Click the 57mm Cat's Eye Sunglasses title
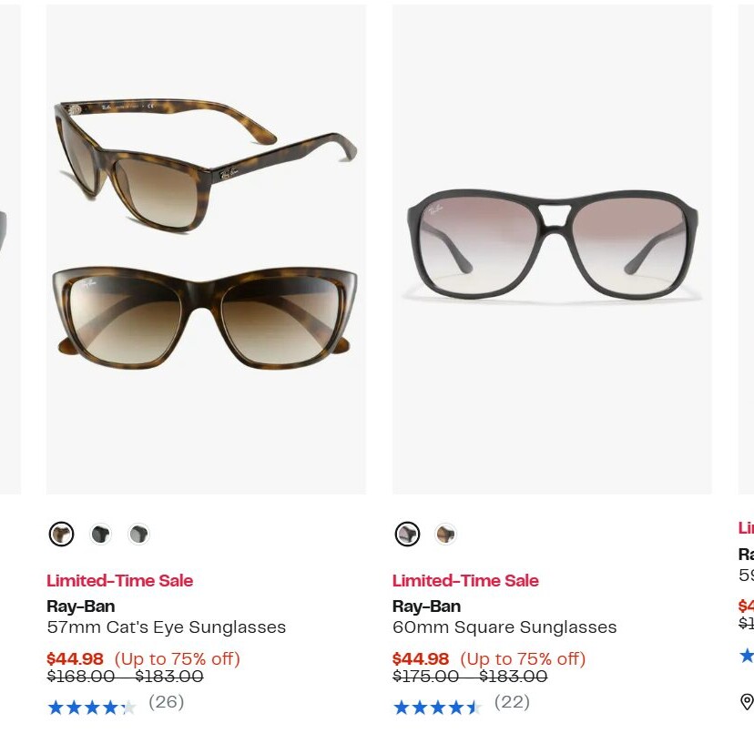Viewport: 754px width, 754px height. [167, 627]
